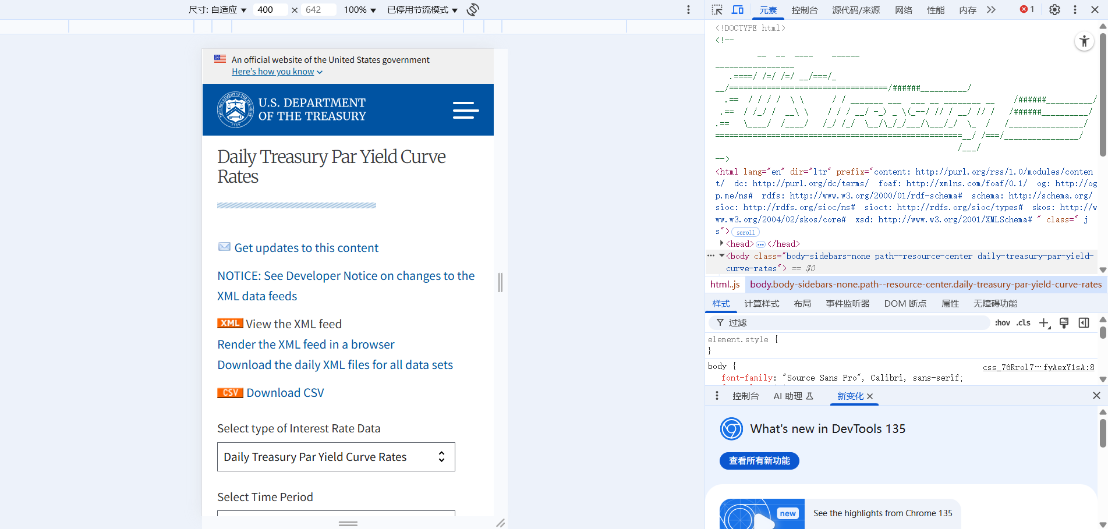Switch to the Sources tab
The image size is (1108, 529).
click(856, 10)
